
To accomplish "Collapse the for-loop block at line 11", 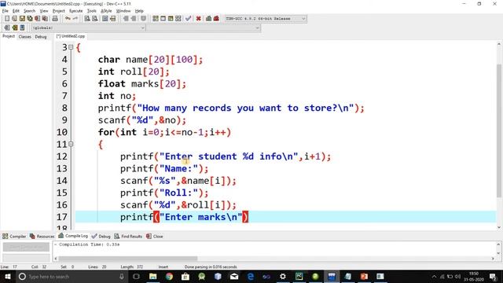I will point(71,144).
